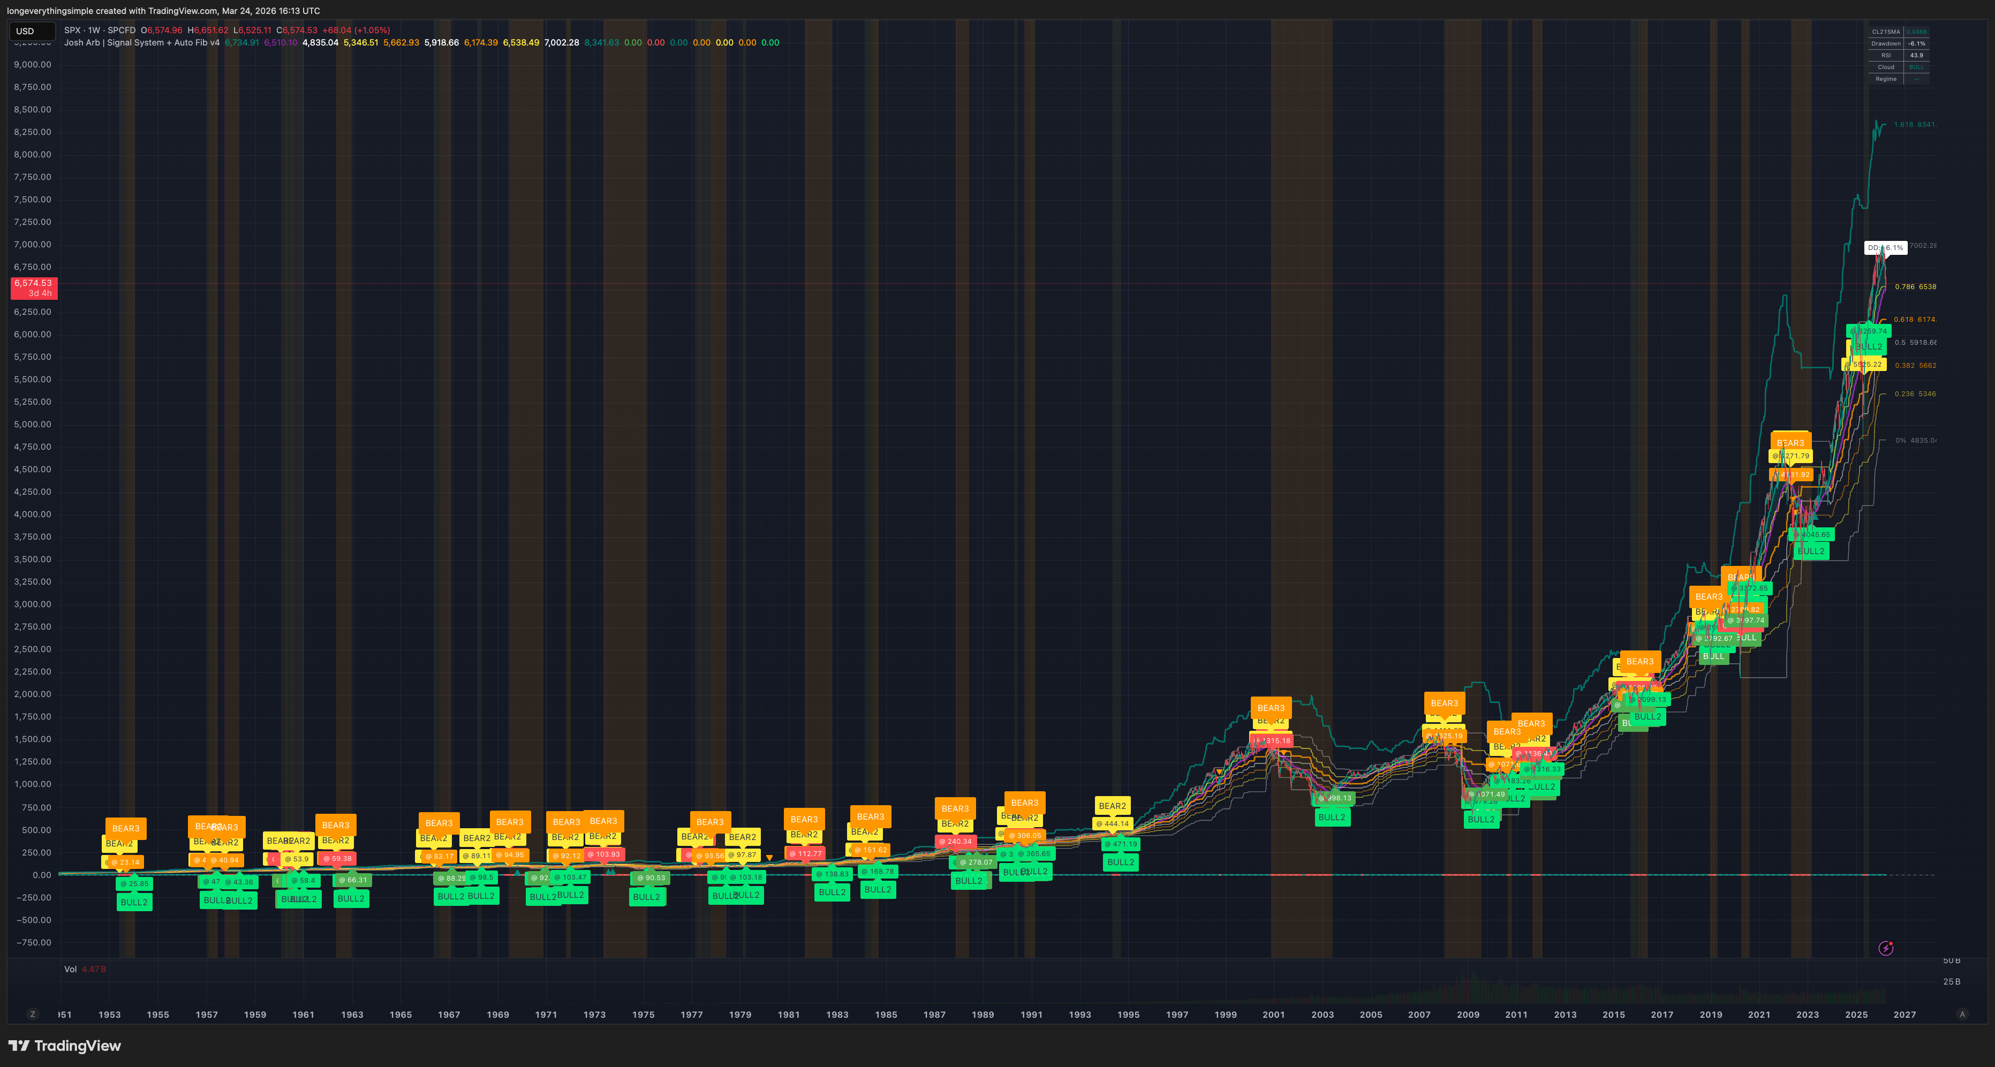Select the Josh Arb Signal System indicator title

tap(143, 43)
